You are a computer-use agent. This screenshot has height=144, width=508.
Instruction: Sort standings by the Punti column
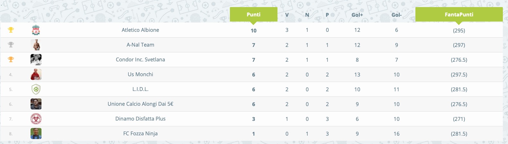pos(253,14)
